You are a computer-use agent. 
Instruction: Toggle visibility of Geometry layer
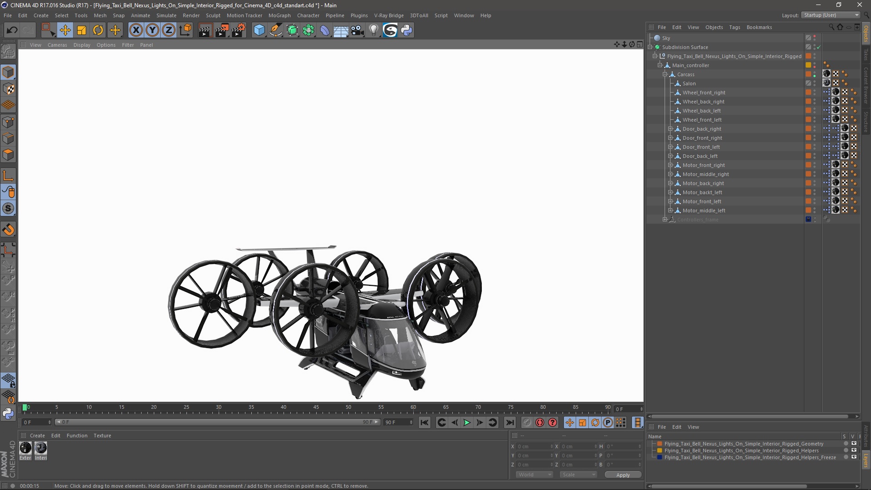pyautogui.click(x=854, y=444)
